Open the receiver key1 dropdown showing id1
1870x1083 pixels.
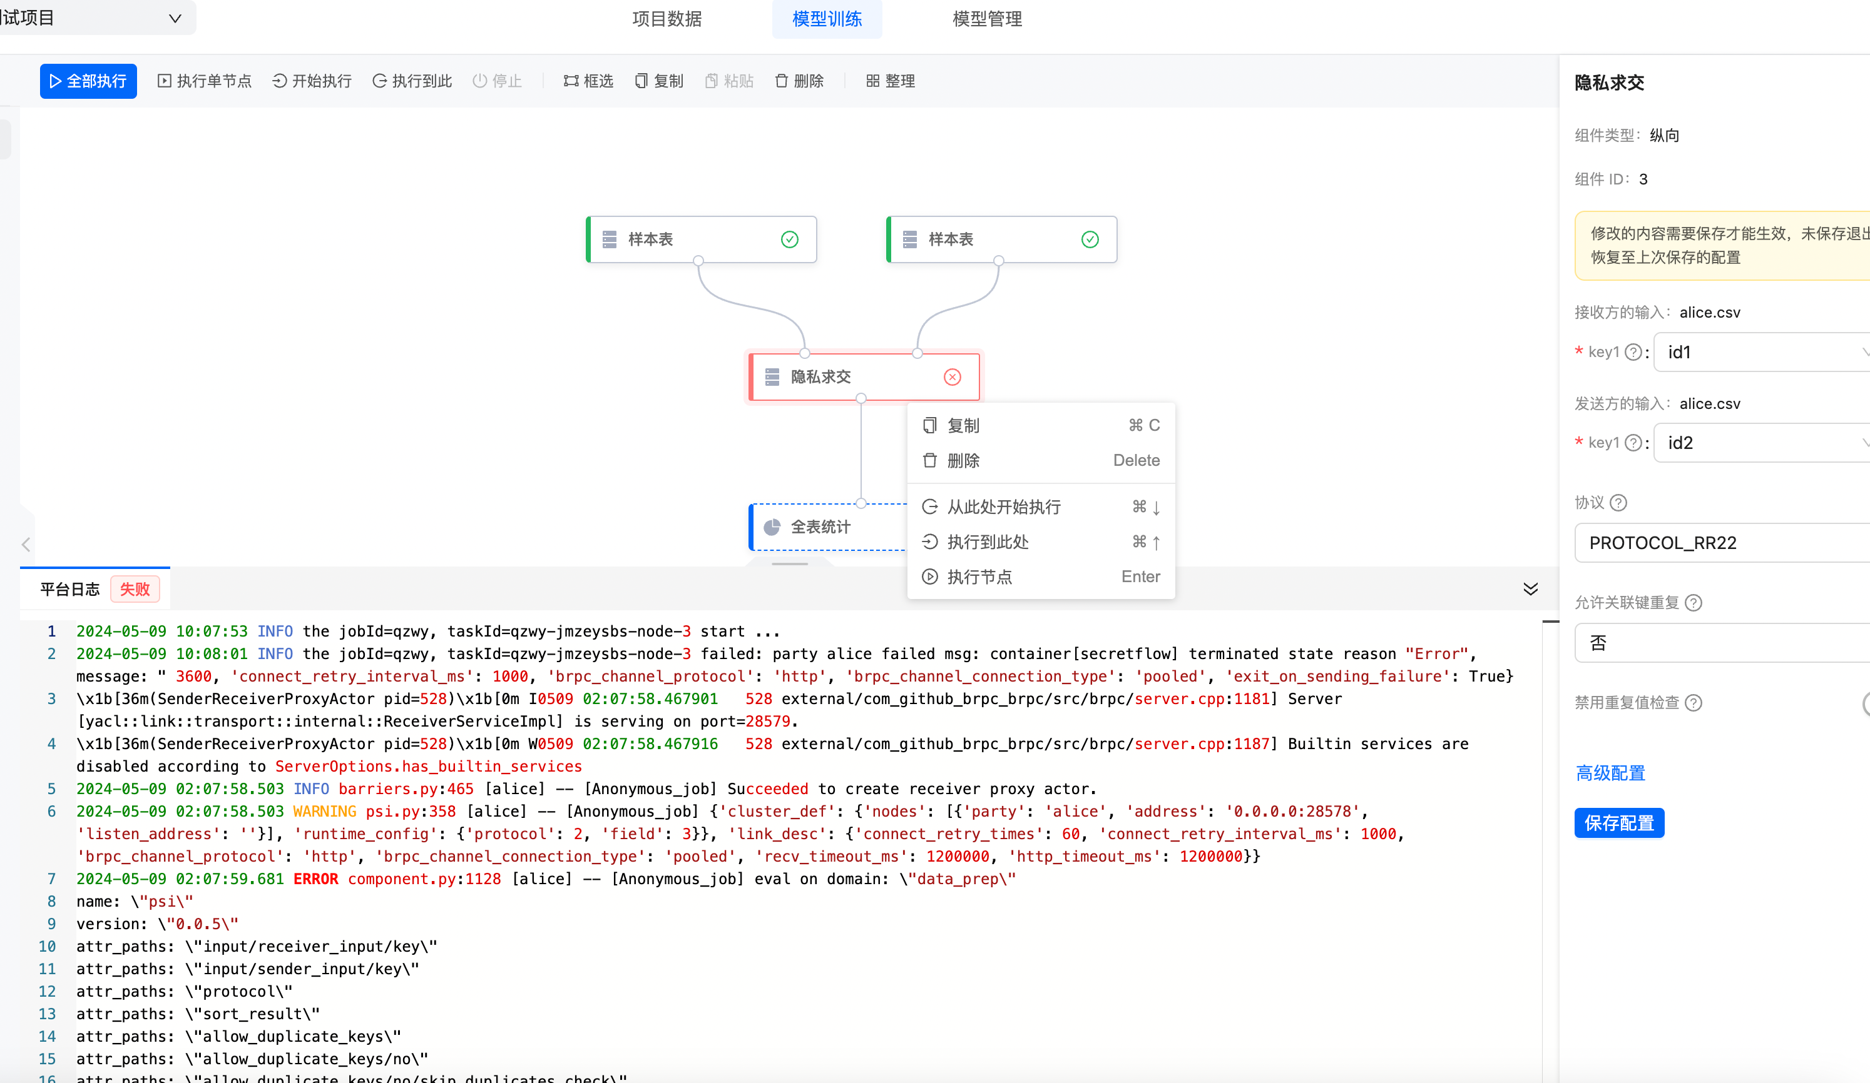tap(1762, 352)
